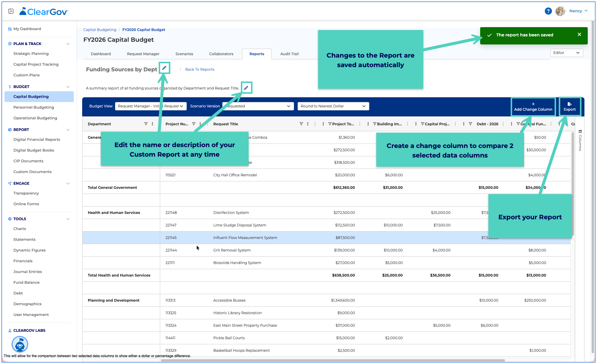597x364 pixels.
Task: Click the Export button
Action: (x=570, y=107)
